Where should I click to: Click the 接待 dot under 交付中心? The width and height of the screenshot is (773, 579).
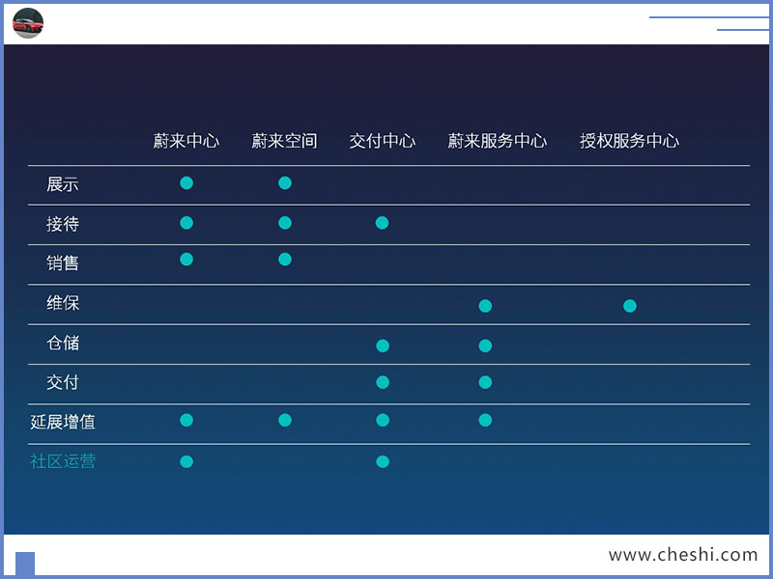coord(382,223)
